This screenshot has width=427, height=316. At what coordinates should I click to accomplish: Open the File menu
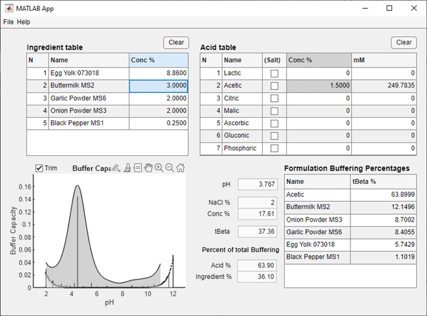(8, 22)
